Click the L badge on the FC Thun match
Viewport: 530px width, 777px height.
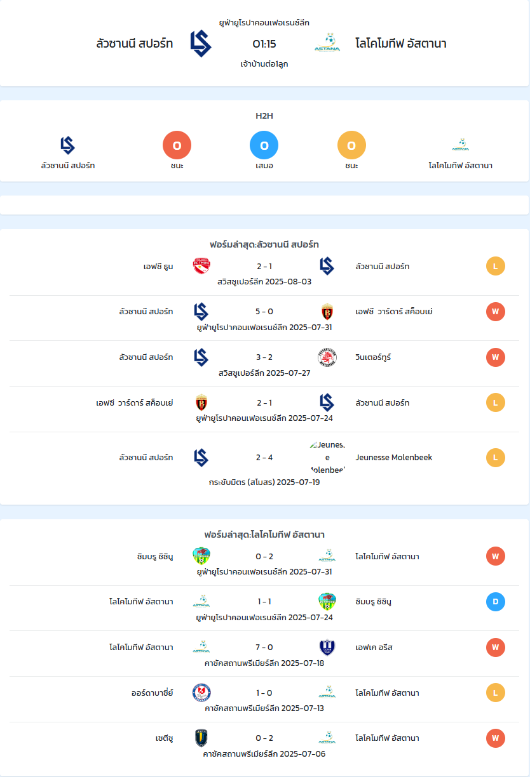click(x=496, y=266)
